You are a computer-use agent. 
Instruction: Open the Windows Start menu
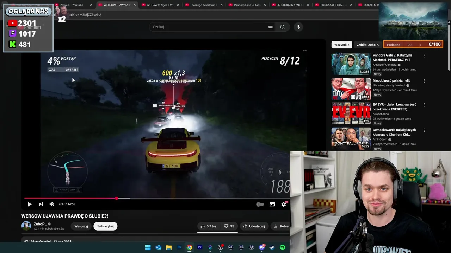148,247
